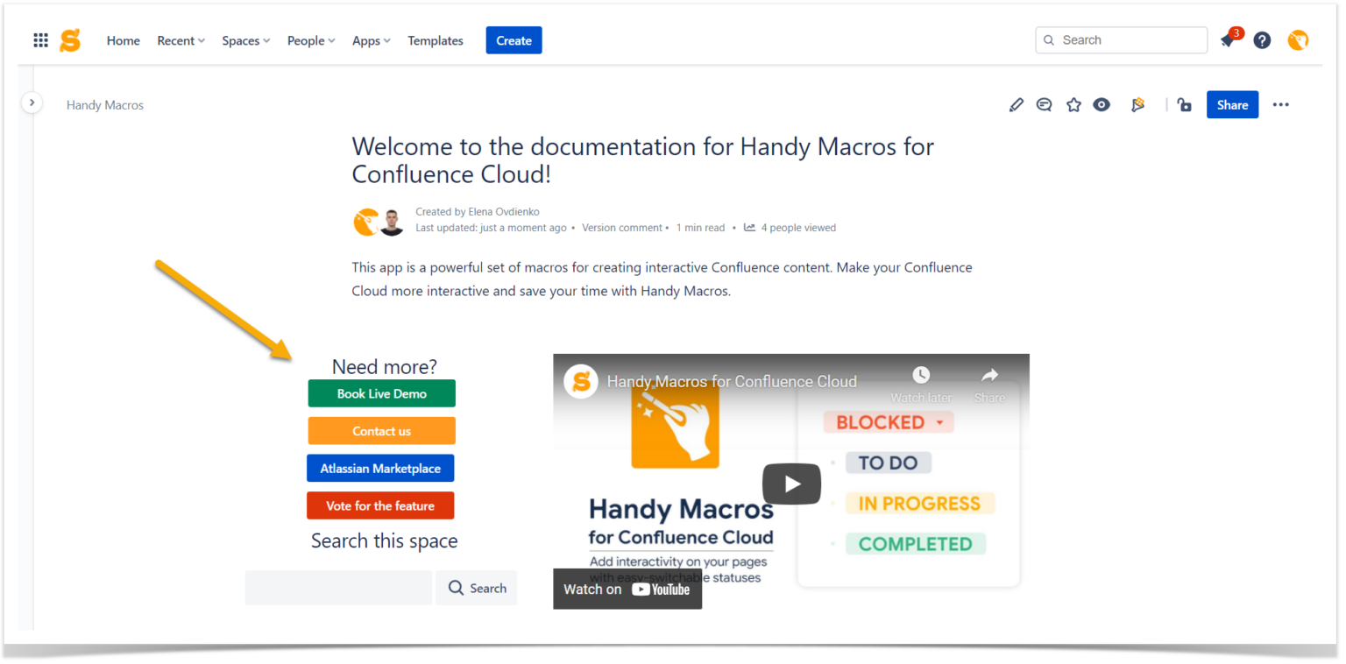Select Home in the navigation bar
This screenshot has width=1346, height=664.
pos(123,40)
